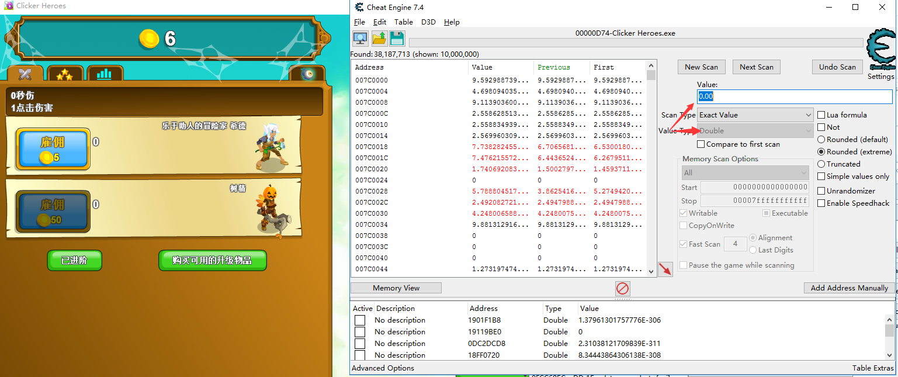The image size is (898, 377).
Task: Click Add Address Manually
Action: (x=850, y=288)
